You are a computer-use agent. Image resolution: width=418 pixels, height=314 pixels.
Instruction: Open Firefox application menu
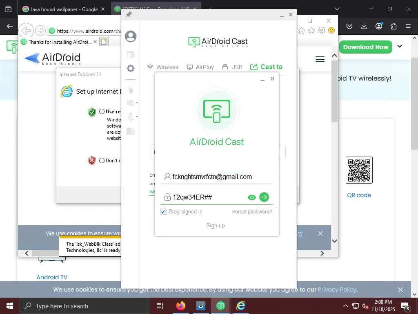click(x=408, y=26)
